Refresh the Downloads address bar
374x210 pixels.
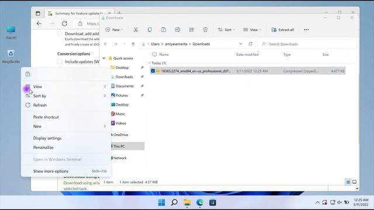tap(251, 44)
